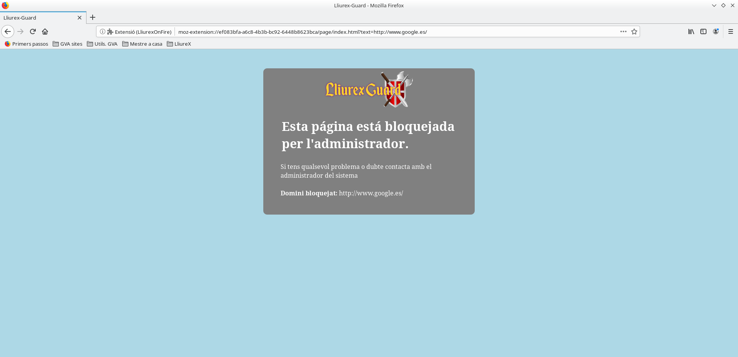Open the Primers passos bookmark

click(x=27, y=44)
